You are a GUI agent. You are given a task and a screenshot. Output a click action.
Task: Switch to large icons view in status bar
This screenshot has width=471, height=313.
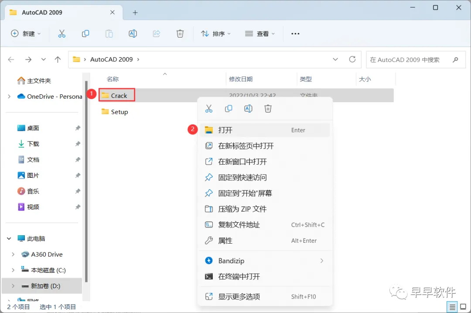pyautogui.click(x=463, y=307)
